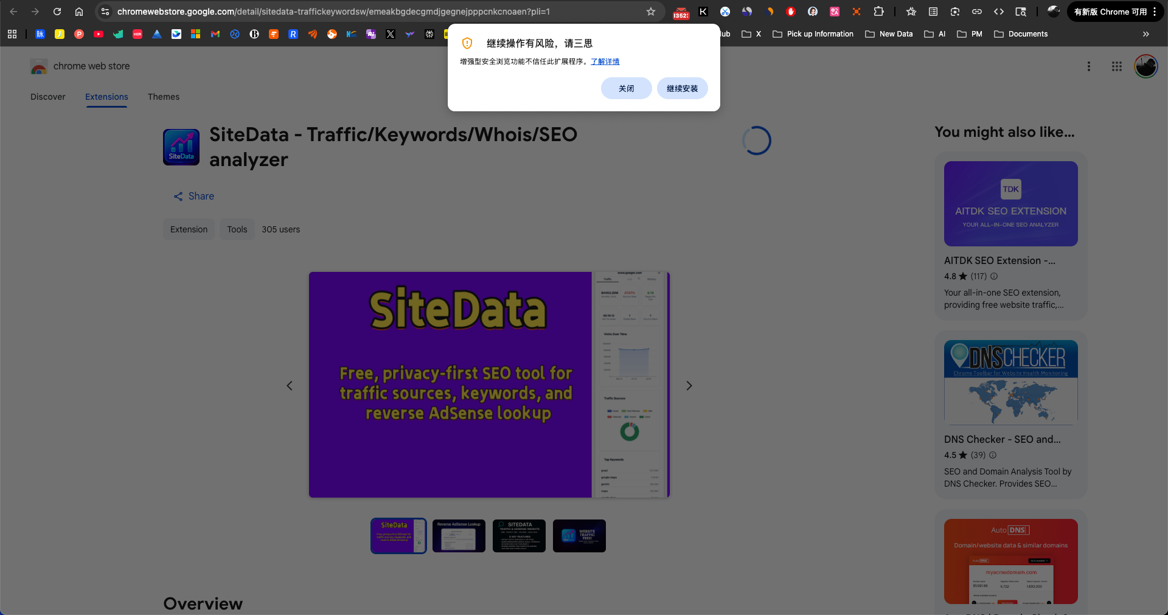Click the SiteData extension logo
Screen dimensions: 1168x615
(x=181, y=147)
